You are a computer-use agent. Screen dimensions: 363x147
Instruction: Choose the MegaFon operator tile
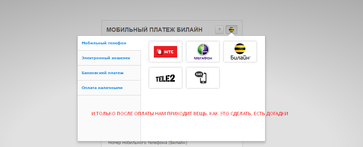[x=203, y=52]
